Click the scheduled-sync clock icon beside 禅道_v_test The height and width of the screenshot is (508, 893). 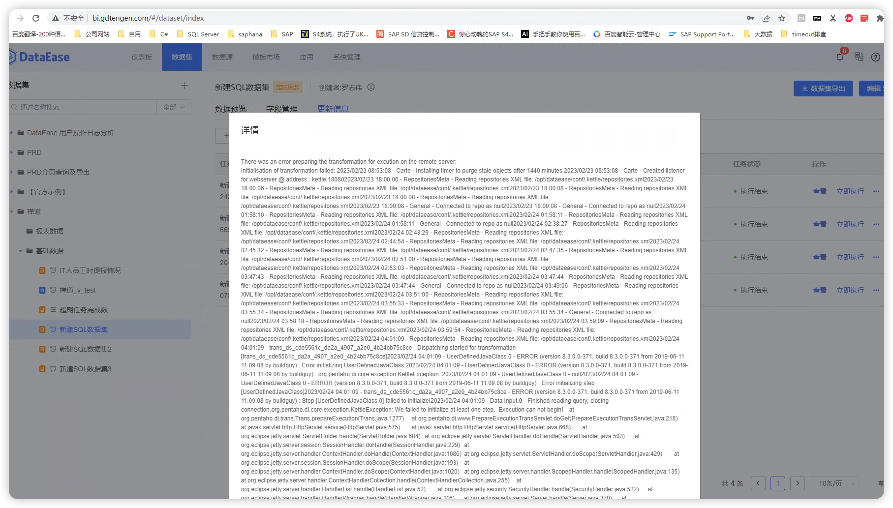point(53,290)
